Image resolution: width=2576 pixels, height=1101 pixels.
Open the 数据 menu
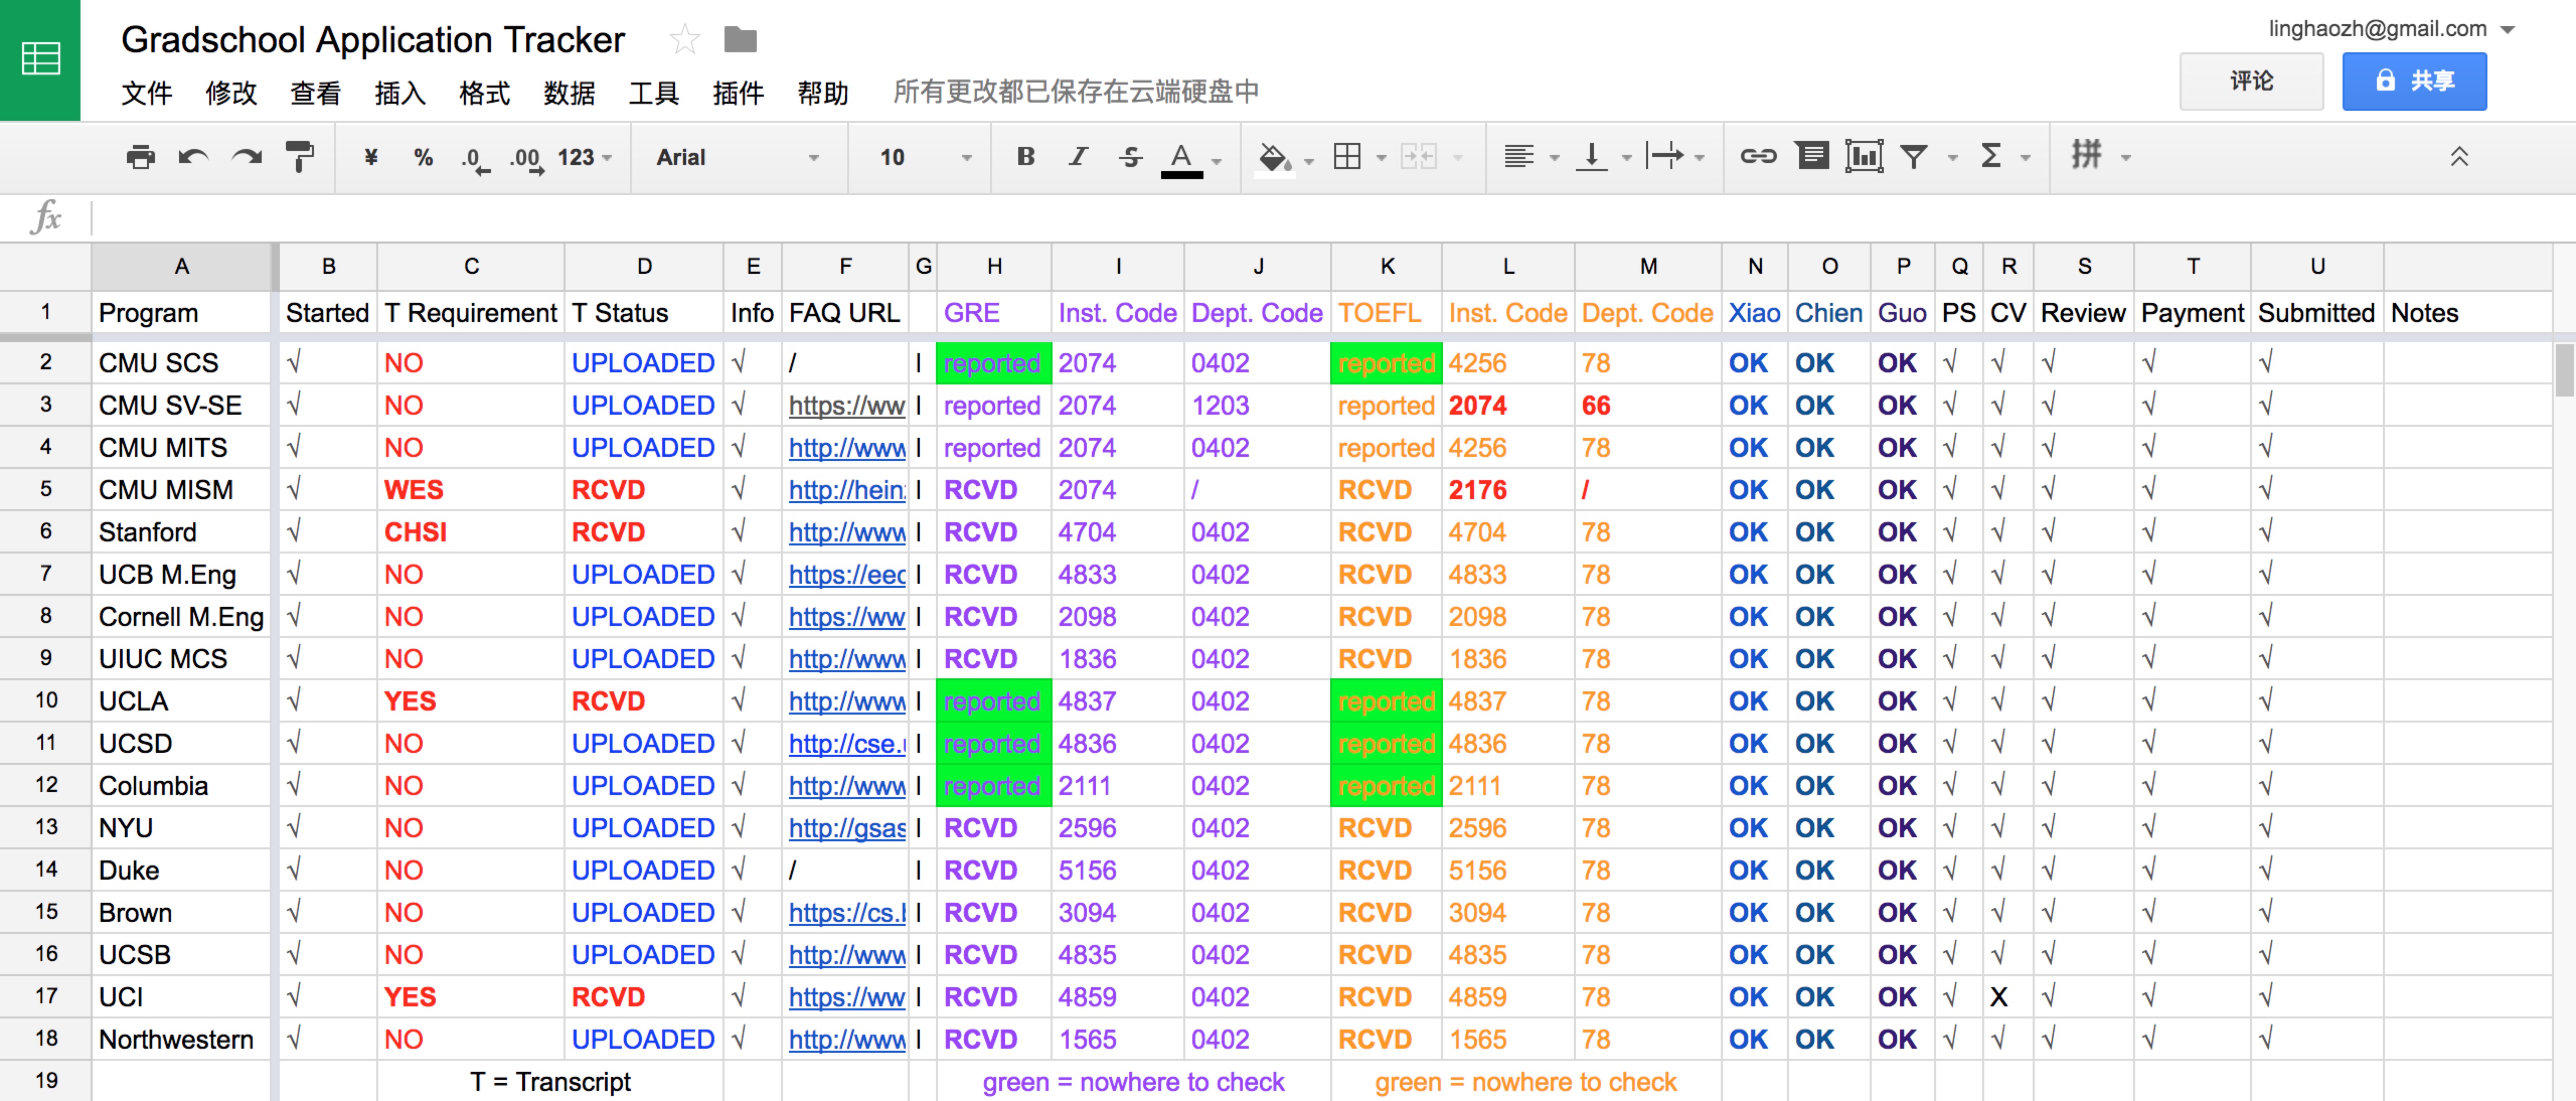[x=569, y=93]
